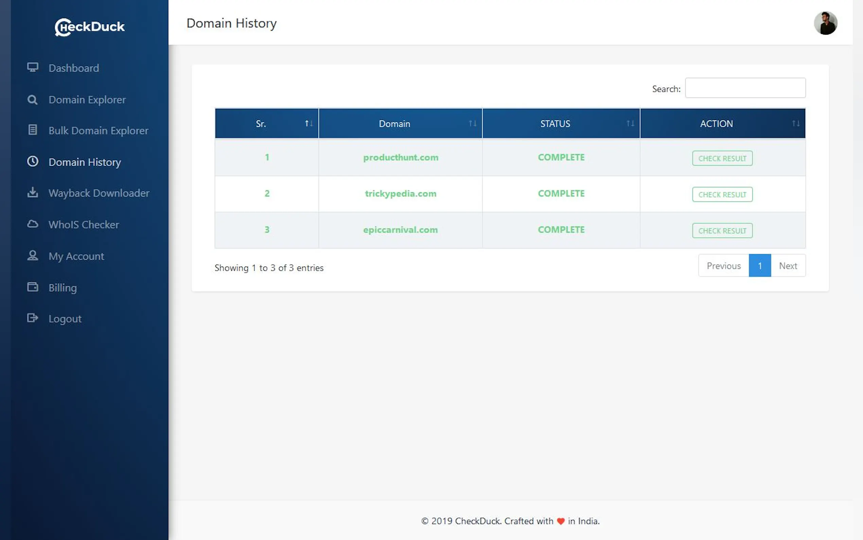Click the Domain History page title
The width and height of the screenshot is (863, 540).
231,23
